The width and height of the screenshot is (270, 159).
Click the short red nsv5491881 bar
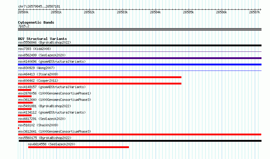[25, 109]
